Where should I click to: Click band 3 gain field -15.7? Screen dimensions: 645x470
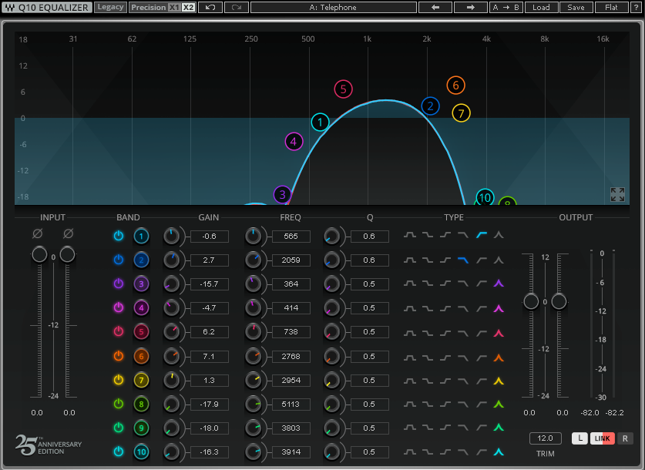[x=210, y=284]
